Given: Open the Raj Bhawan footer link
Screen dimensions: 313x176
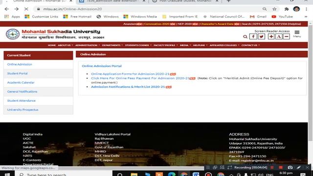Looking at the screenshot, I should (x=104, y=138).
